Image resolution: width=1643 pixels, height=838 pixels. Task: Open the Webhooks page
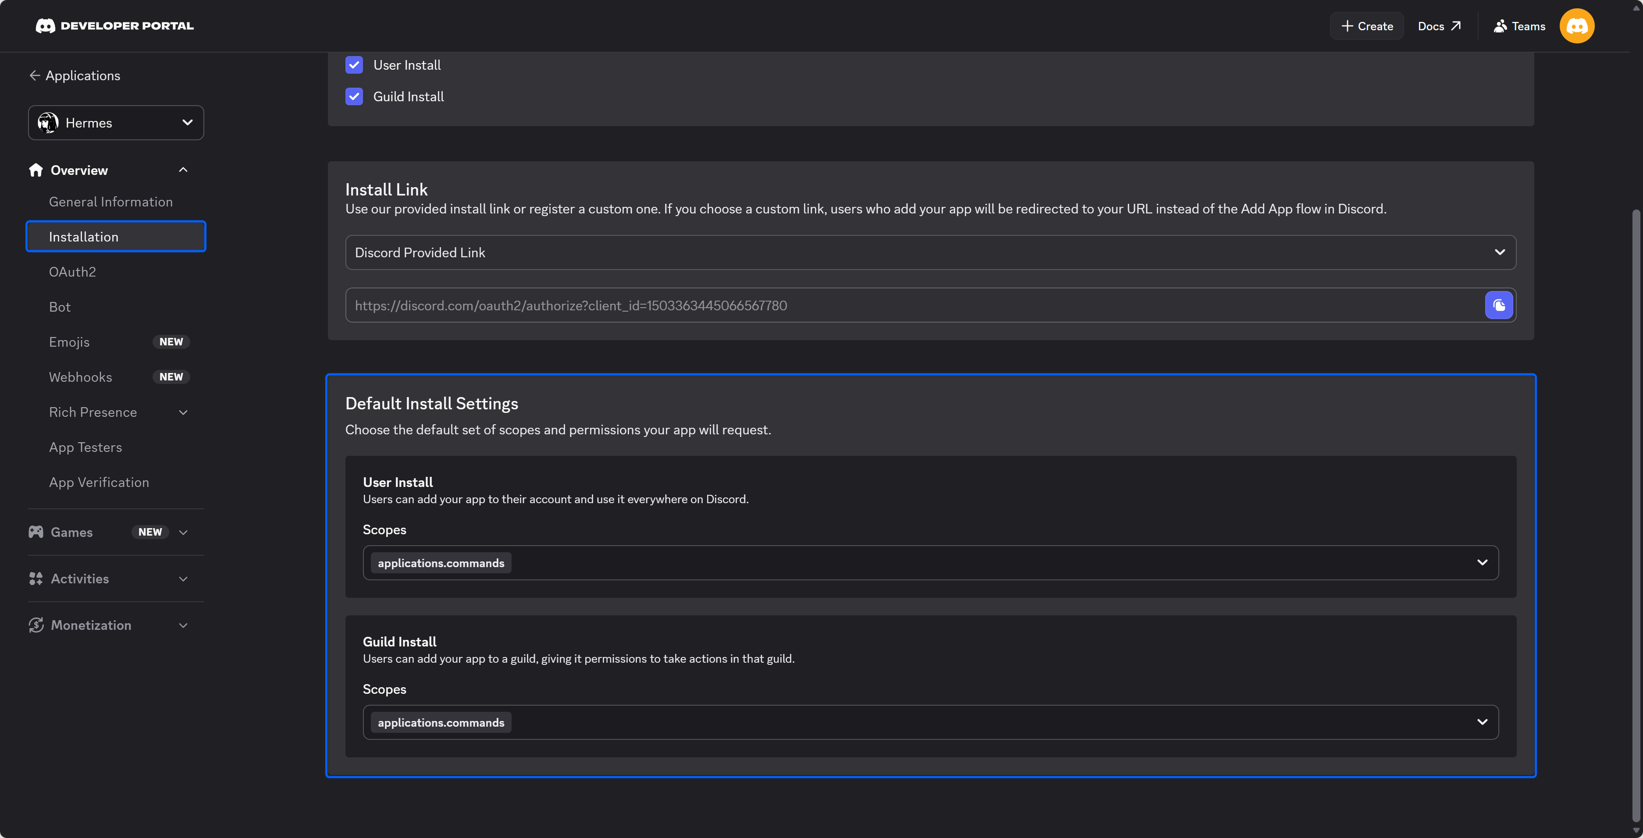click(x=80, y=377)
